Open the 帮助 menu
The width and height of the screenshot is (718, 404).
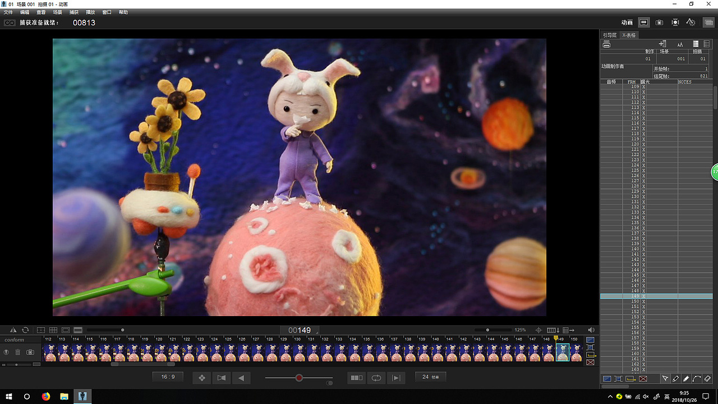tap(123, 12)
